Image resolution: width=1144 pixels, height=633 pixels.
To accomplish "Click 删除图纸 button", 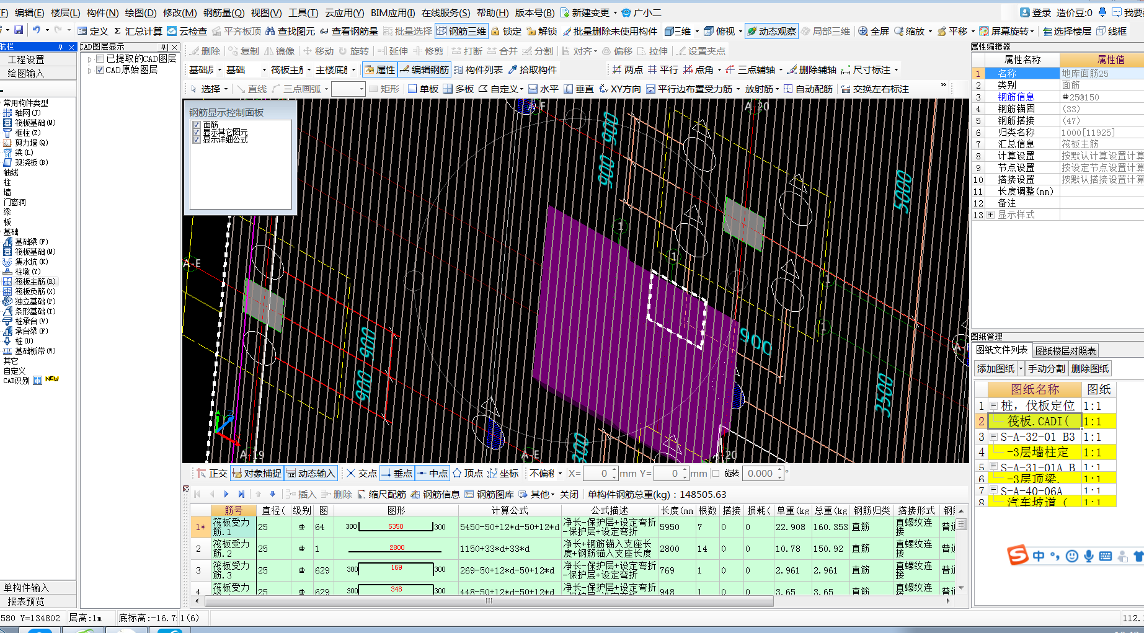I will tap(1089, 368).
